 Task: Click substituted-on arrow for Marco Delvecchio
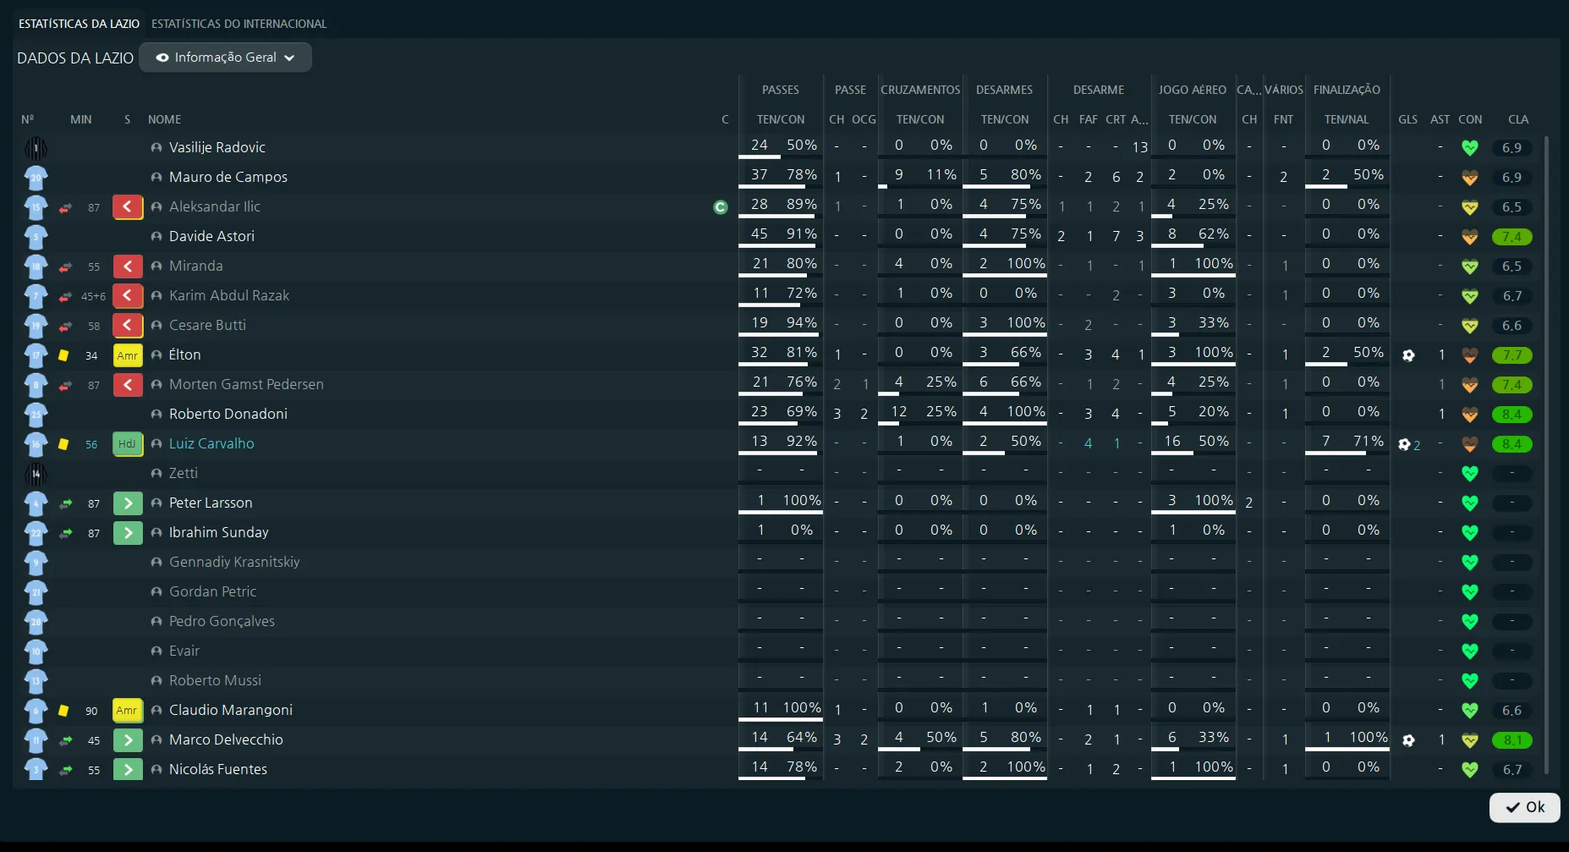point(128,739)
